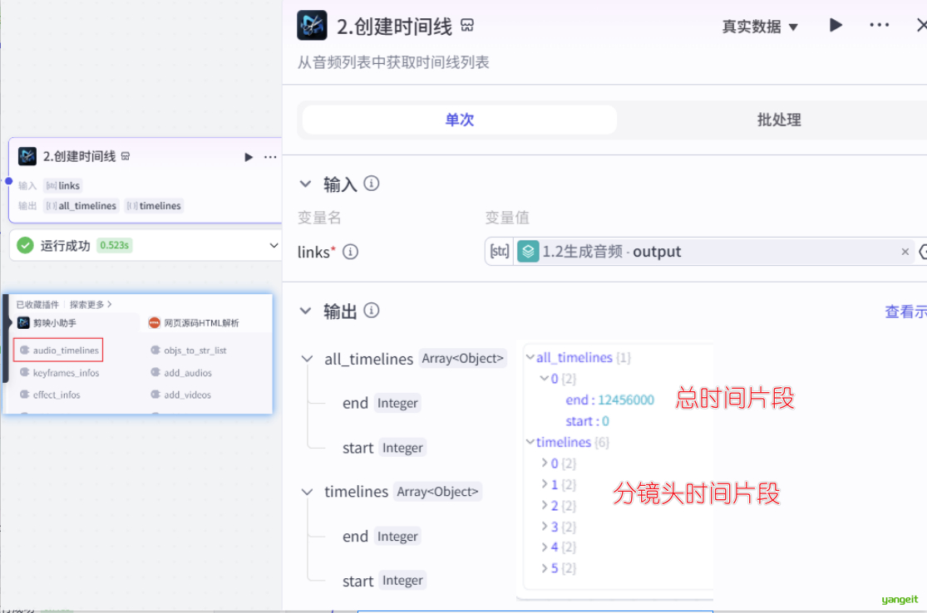Open the three-dot more options menu in panel header
The height and width of the screenshot is (613, 927).
point(879,25)
